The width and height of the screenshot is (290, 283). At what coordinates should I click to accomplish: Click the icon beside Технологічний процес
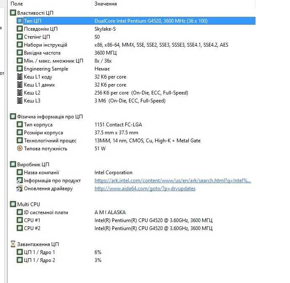pos(20,140)
